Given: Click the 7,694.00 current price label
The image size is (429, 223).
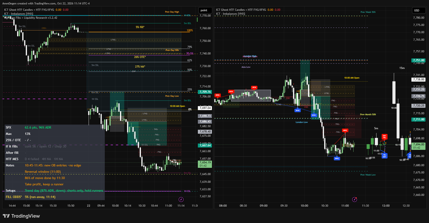Looking at the screenshot, I should 418,146.
